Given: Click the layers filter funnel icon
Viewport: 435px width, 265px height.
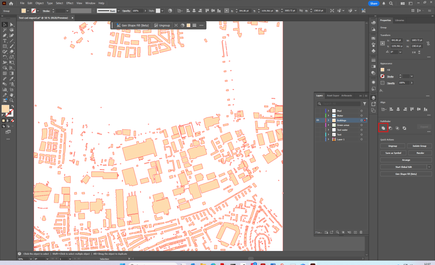Looking at the screenshot, I should [364, 103].
